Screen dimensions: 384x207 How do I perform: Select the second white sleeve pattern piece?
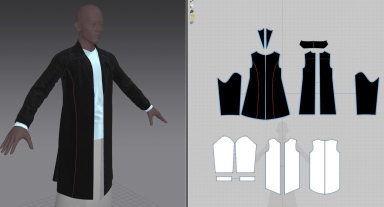(245, 155)
